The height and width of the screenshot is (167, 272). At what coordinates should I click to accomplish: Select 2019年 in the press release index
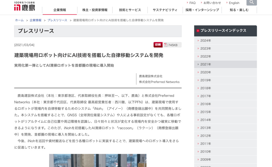(x=225, y=80)
